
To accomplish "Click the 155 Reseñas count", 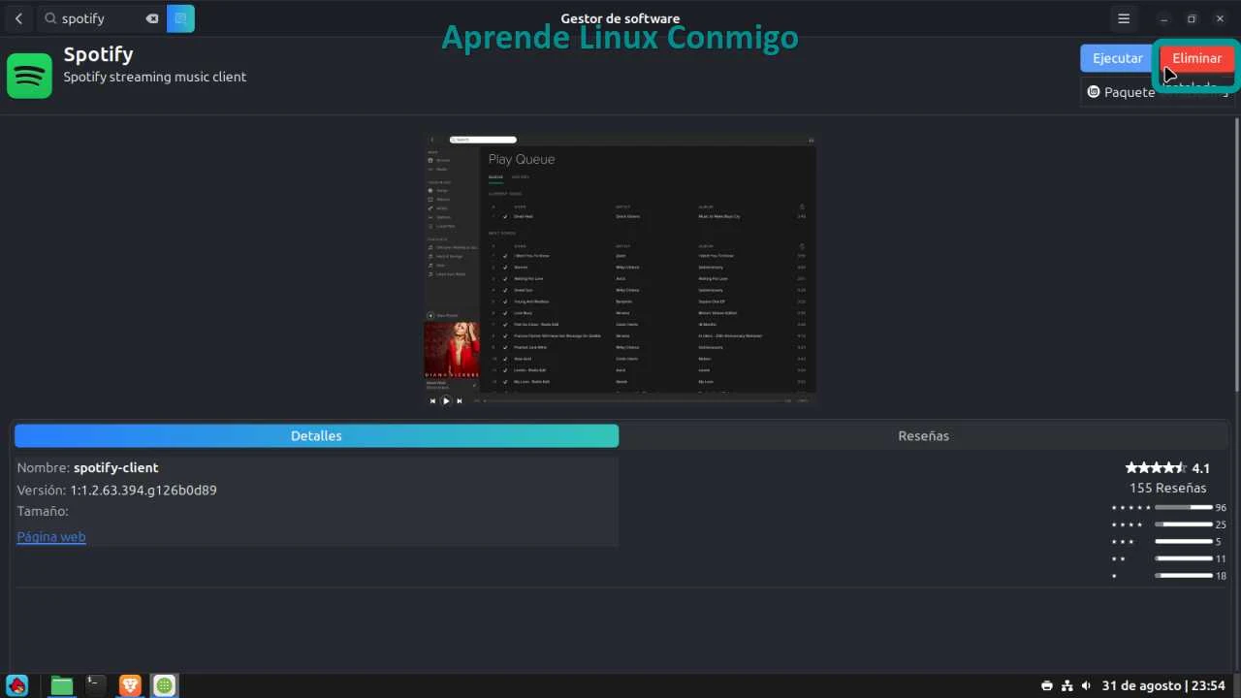I will (x=1168, y=488).
